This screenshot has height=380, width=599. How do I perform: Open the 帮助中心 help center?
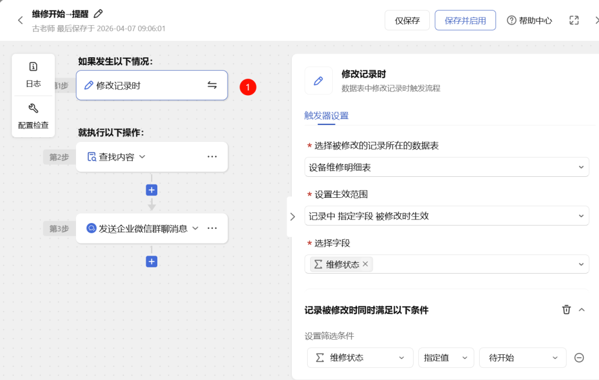[529, 20]
